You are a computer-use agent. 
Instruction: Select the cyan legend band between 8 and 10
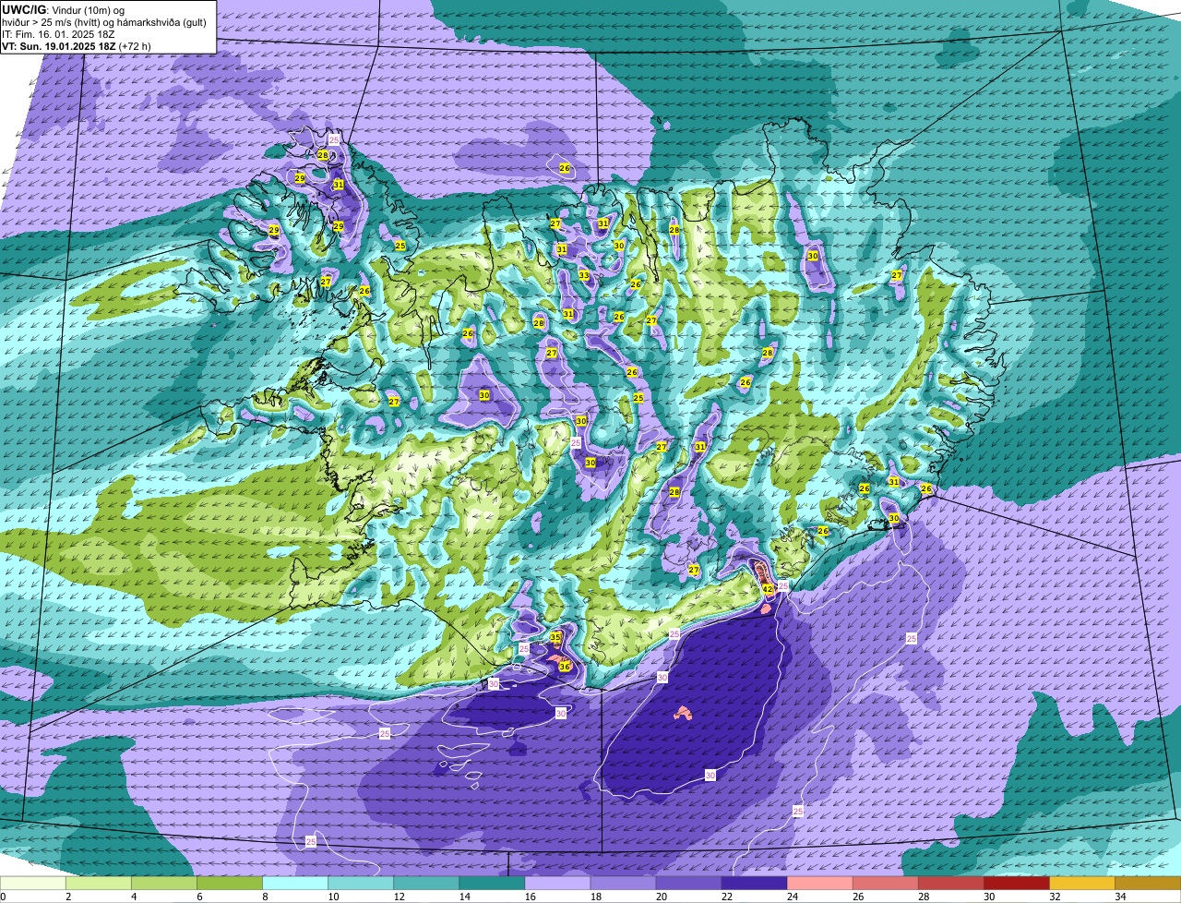pyautogui.click(x=295, y=884)
